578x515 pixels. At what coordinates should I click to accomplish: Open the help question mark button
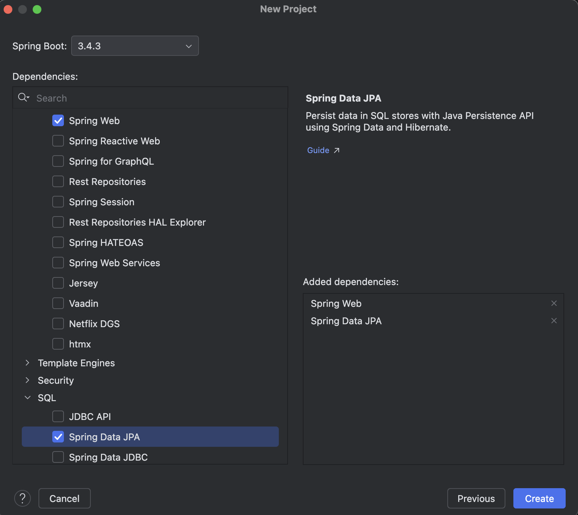(x=23, y=498)
